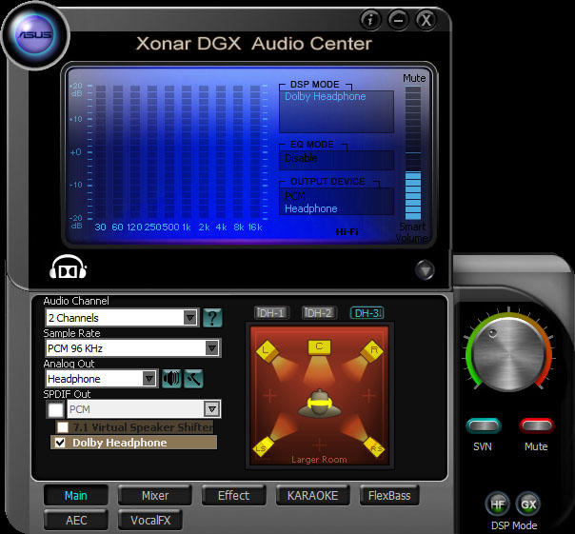Click the ASUS logo orb

pyautogui.click(x=35, y=35)
